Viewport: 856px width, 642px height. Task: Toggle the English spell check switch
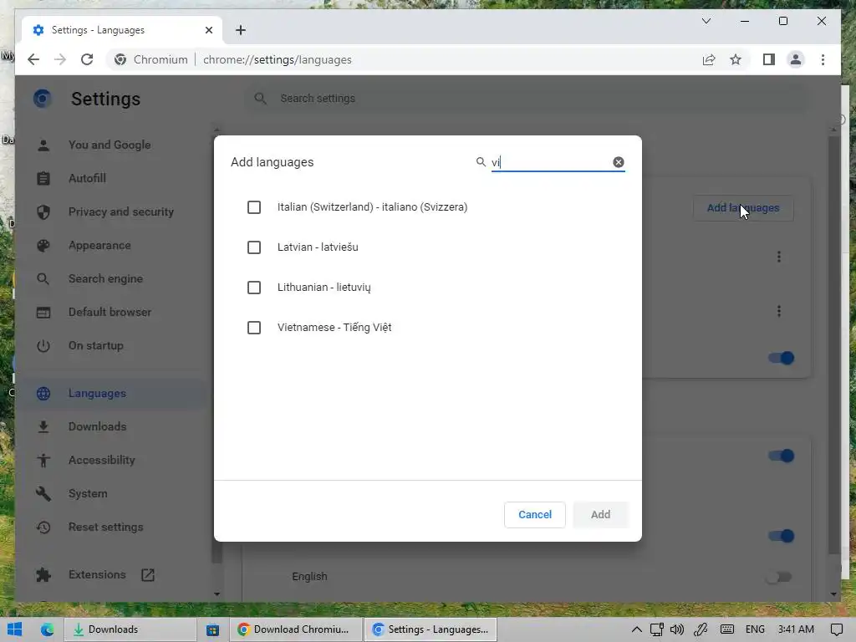pyautogui.click(x=779, y=577)
